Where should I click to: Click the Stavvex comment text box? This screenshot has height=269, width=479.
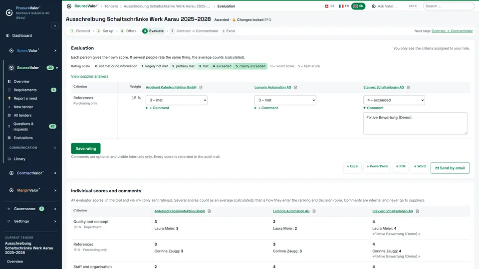point(415,124)
